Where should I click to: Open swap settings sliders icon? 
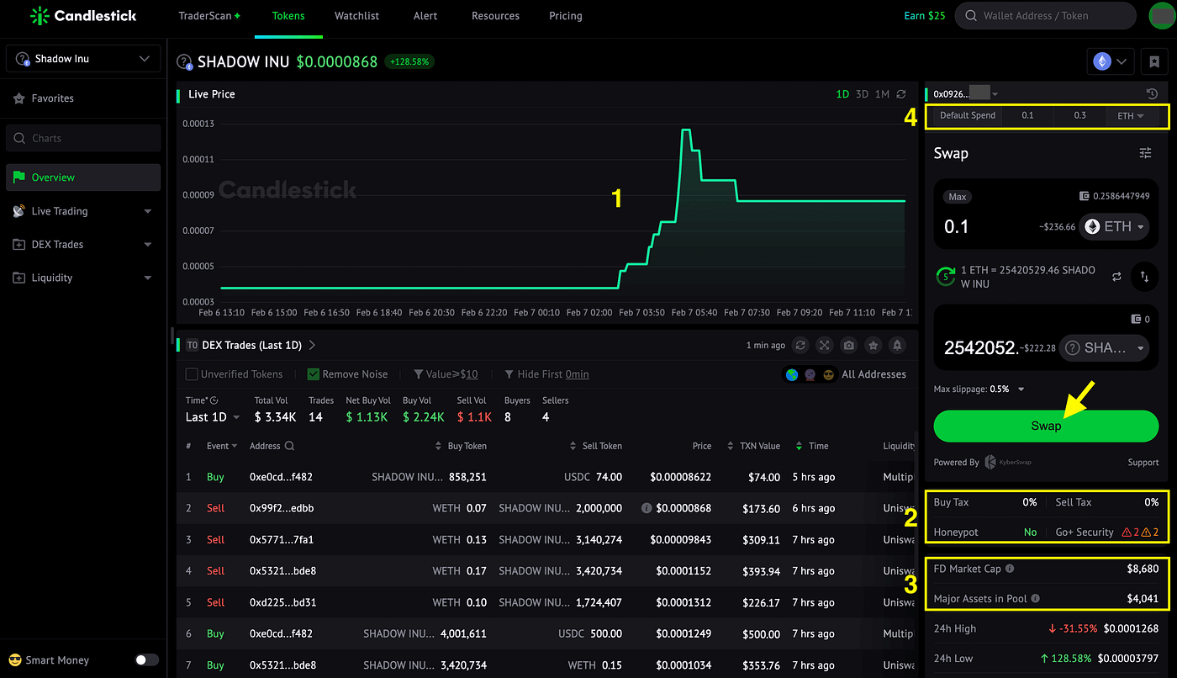click(1145, 153)
